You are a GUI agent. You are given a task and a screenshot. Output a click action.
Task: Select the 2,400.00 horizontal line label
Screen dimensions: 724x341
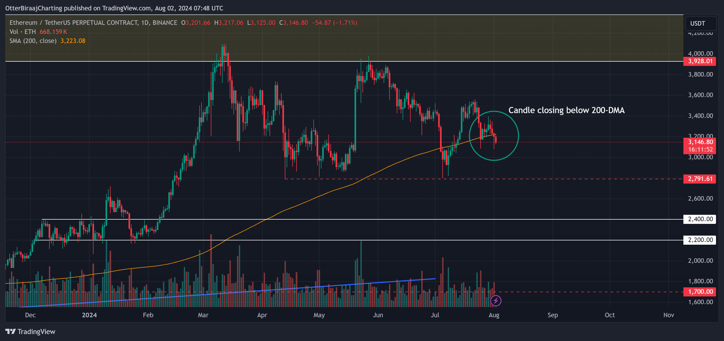[x=699, y=219]
